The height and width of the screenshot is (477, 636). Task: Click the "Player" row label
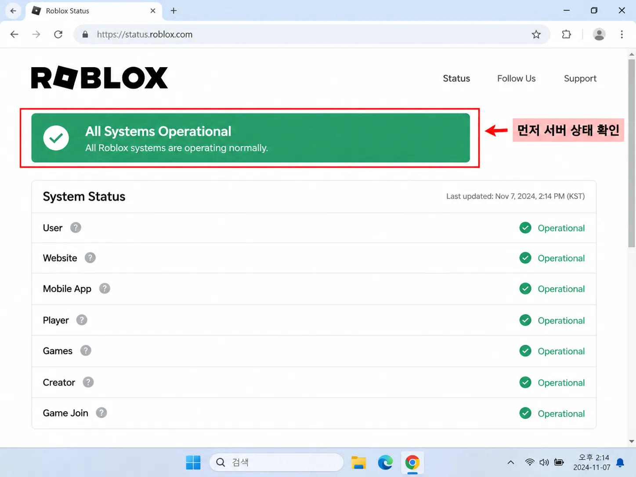click(x=56, y=321)
